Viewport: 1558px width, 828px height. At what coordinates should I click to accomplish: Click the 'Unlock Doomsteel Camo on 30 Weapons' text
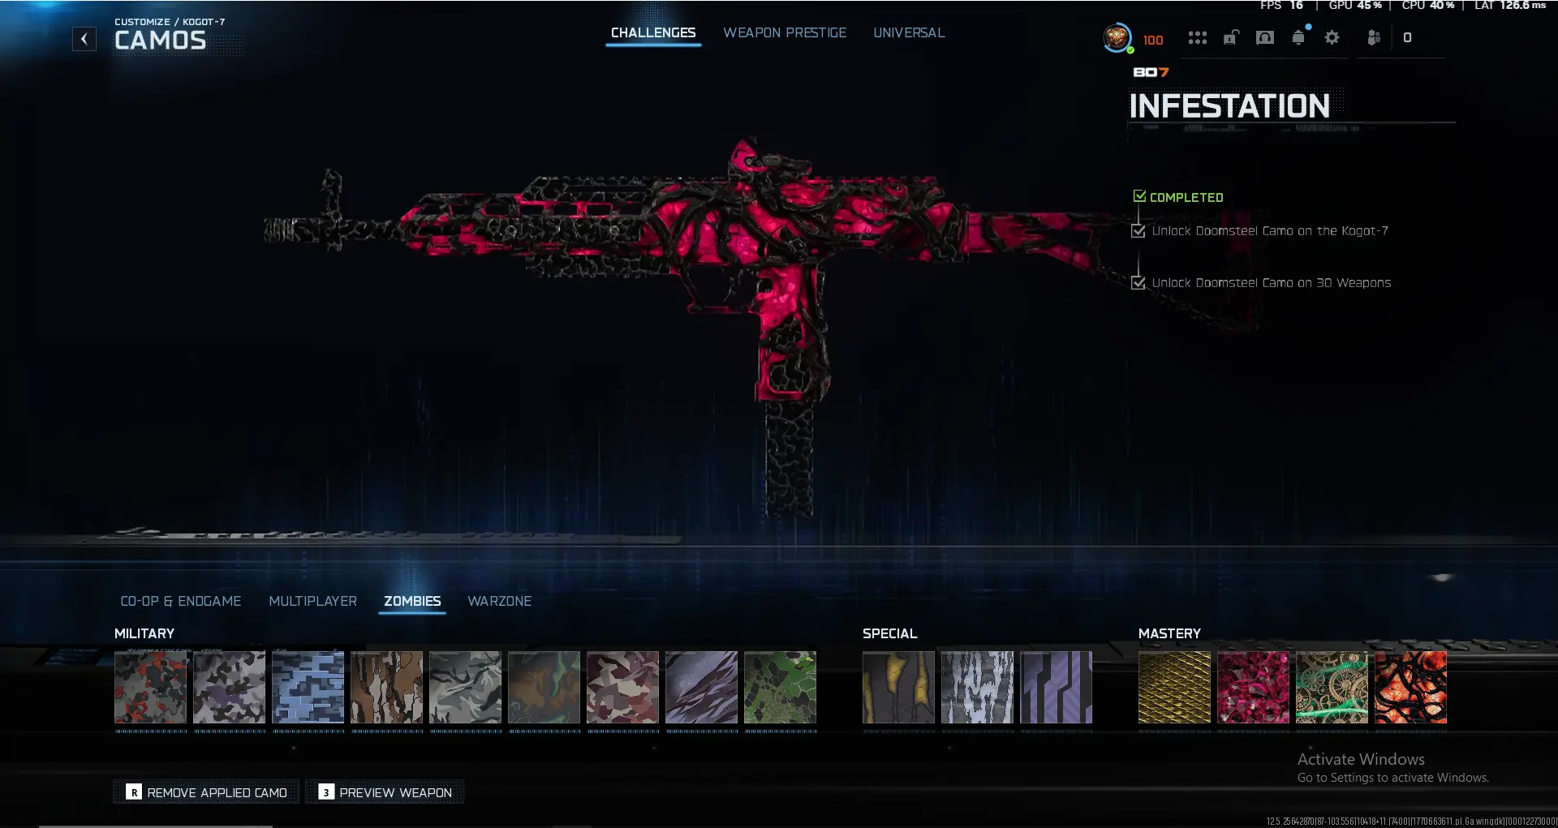pos(1272,283)
